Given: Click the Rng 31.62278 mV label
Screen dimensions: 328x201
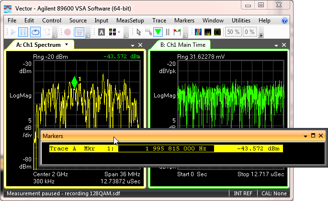Looking at the screenshot, I should (x=201, y=57).
